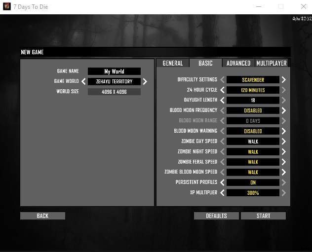This screenshot has height=252, width=312.
Task: Minimize the 7 Days To Die window
Action: click(x=259, y=6)
